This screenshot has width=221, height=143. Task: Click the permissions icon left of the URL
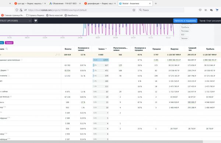25,10
